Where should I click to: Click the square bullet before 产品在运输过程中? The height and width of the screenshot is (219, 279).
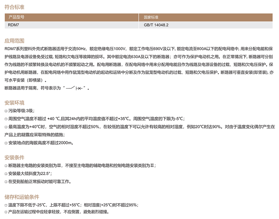6,212
